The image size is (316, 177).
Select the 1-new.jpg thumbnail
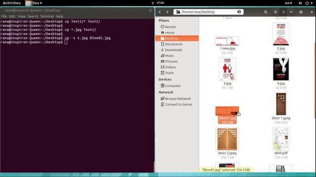click(227, 41)
